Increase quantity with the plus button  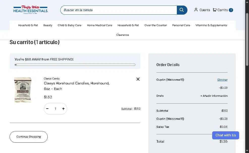pyautogui.click(x=63, y=109)
